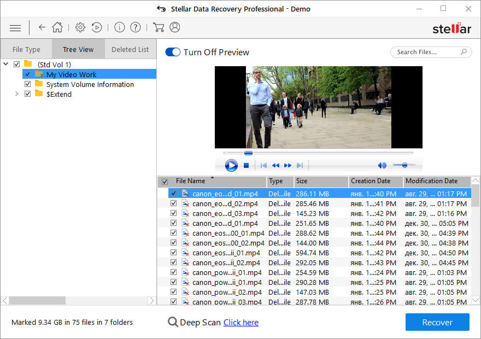Click the Recover button
Viewport: 481px width, 339px height.
point(437,322)
